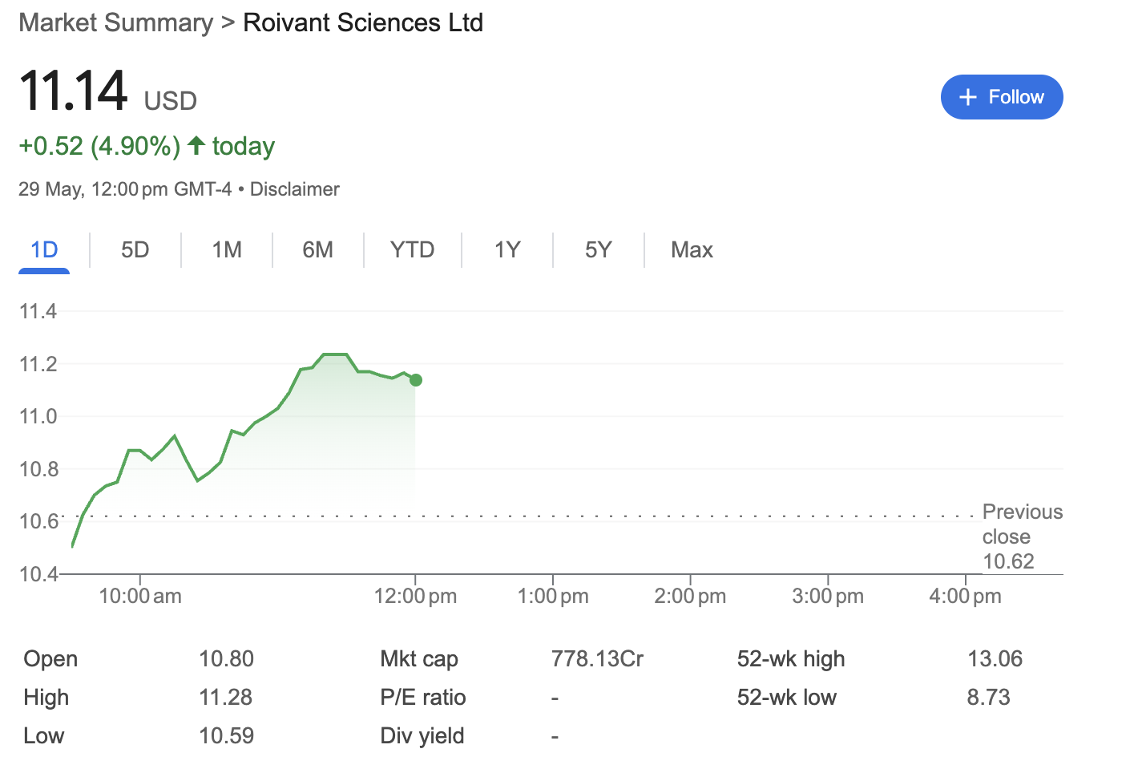This screenshot has width=1138, height=765.
Task: Click the Mkt cap value 778.13Cr
Action: (597, 659)
